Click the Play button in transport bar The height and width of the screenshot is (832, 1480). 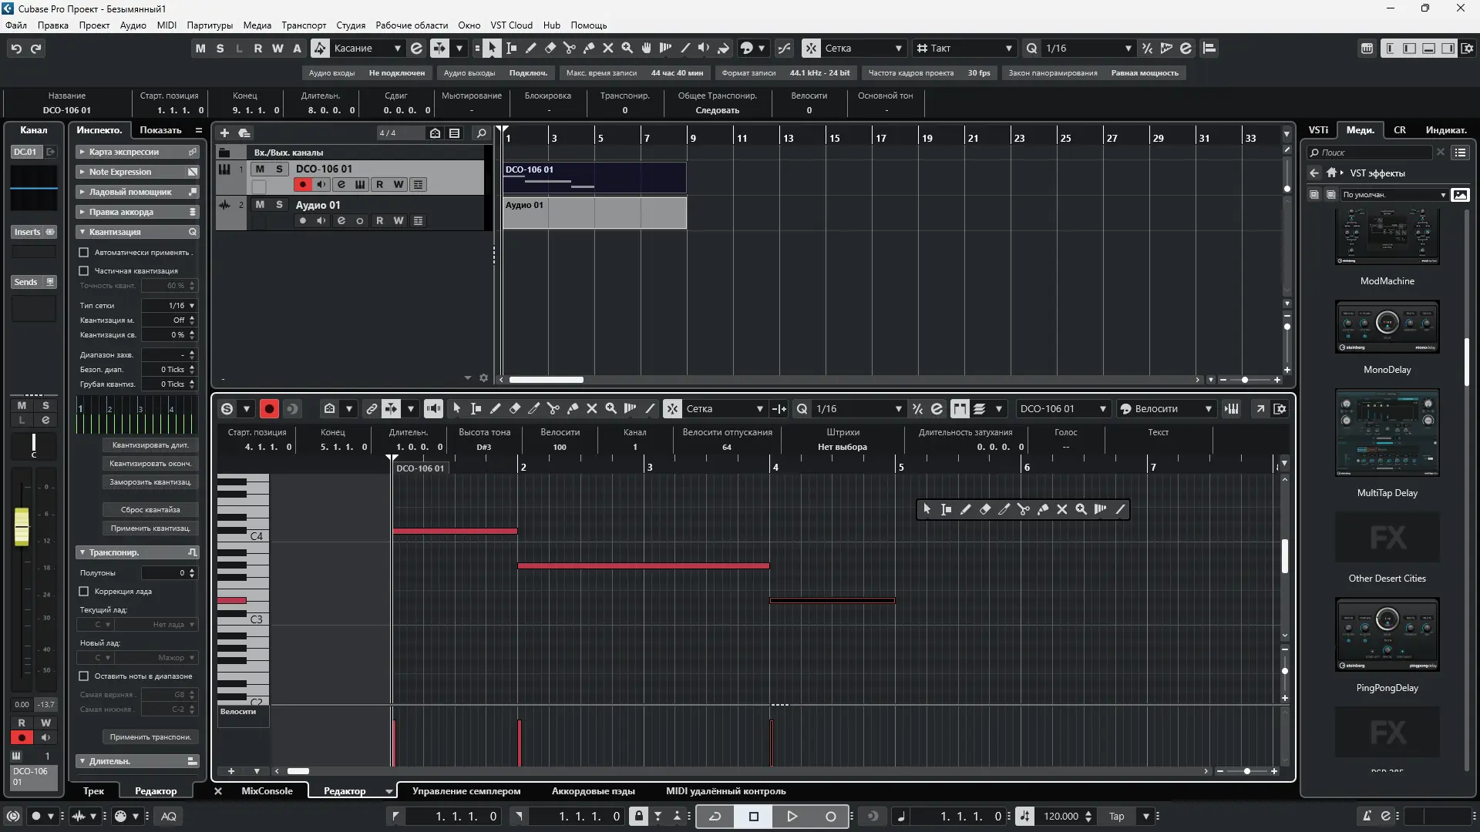click(x=792, y=817)
